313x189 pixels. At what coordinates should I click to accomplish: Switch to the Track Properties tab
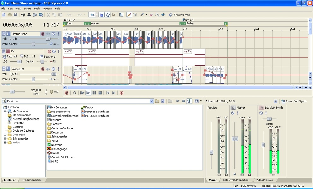(x=32, y=180)
